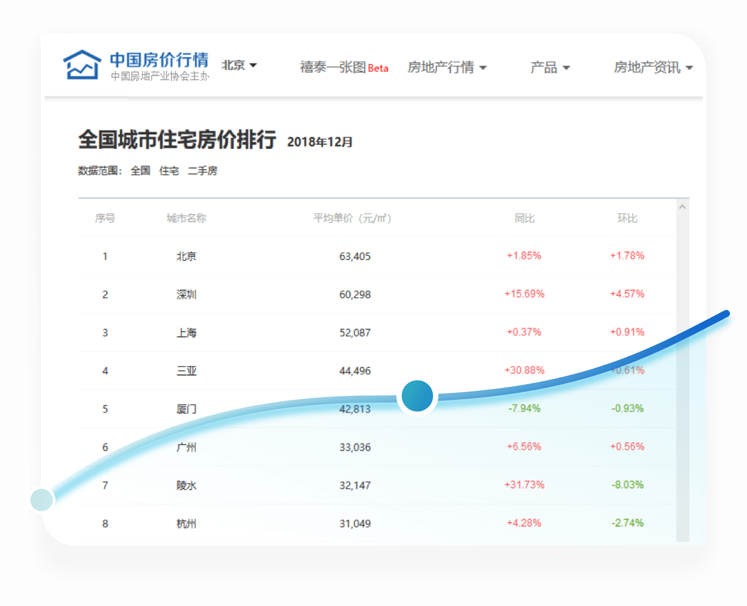Viewport: 747px width, 606px height.
Task: Click the 环比 column header
Action: [627, 218]
